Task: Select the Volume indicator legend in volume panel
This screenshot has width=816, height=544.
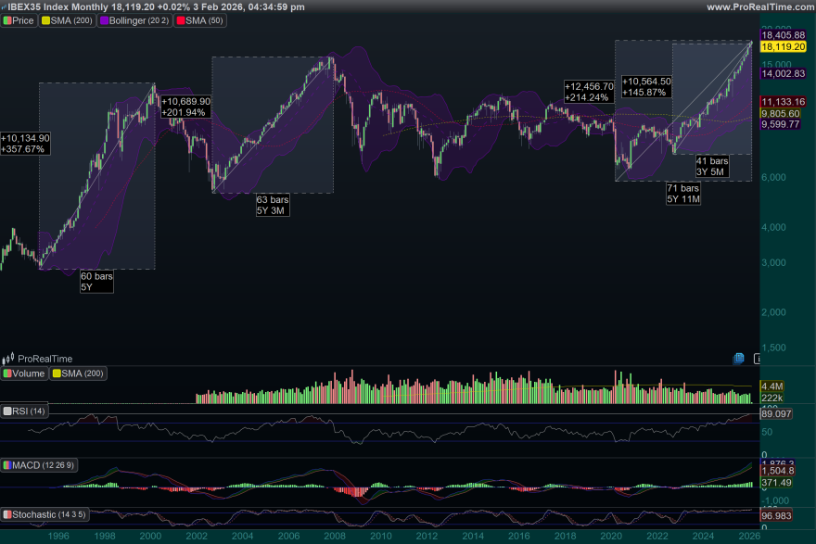Action: click(26, 374)
